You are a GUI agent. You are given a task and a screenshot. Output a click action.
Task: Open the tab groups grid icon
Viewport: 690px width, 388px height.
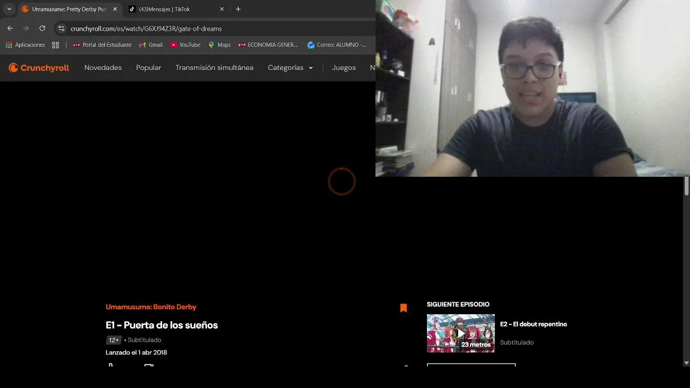click(56, 45)
